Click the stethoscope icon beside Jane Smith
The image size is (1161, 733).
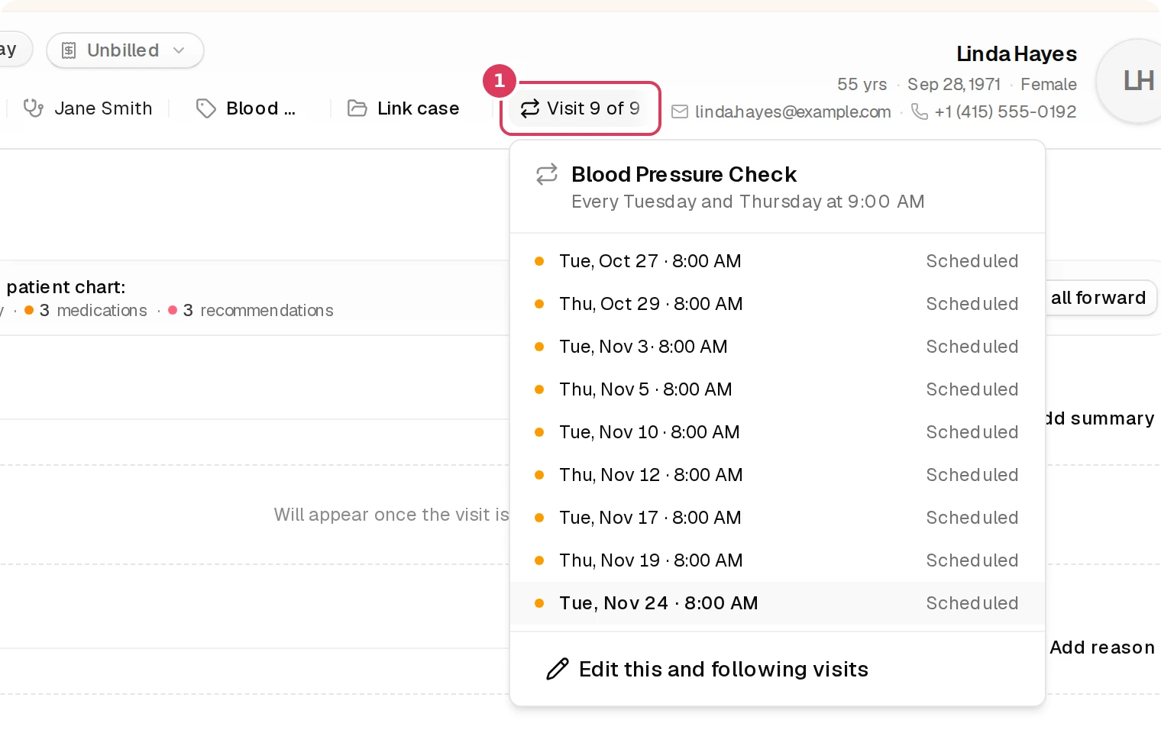pos(33,108)
